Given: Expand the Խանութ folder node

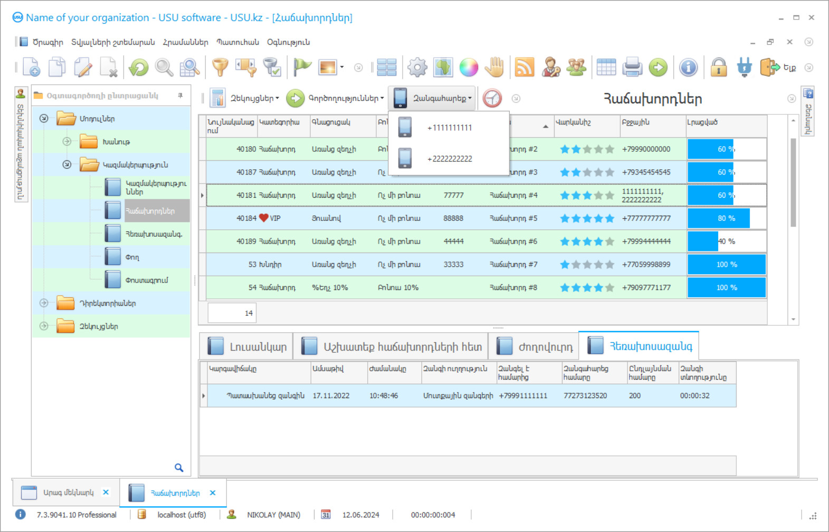Looking at the screenshot, I should coord(67,142).
